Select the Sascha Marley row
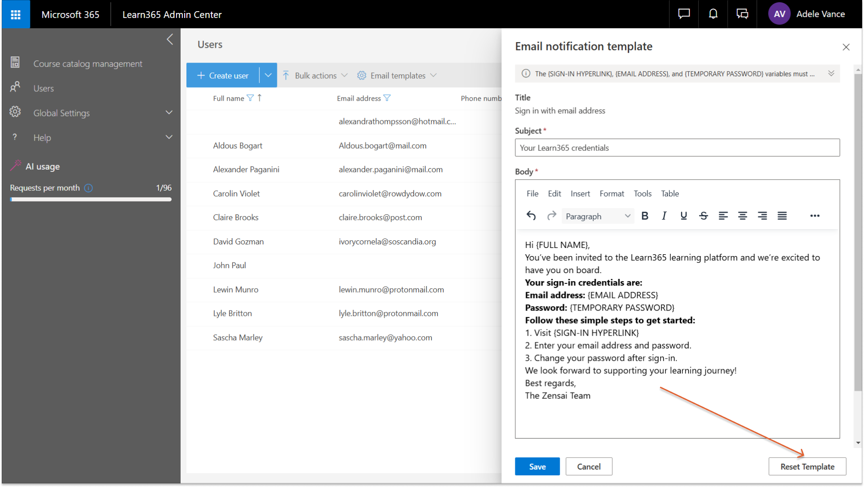864x487 pixels. (x=344, y=337)
